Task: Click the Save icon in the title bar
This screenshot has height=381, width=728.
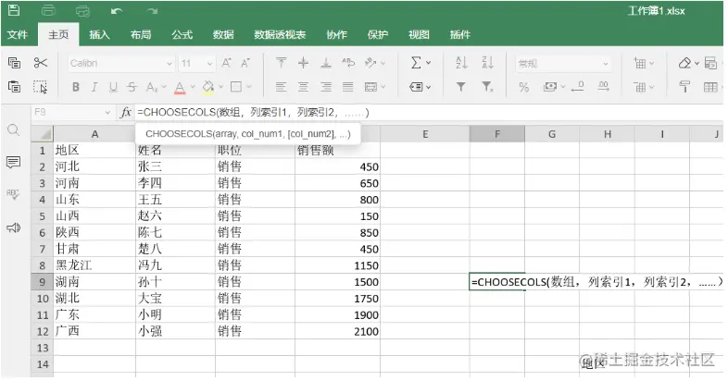Action: [15, 10]
